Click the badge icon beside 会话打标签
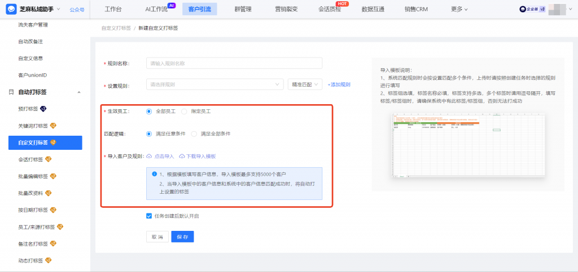 tap(48, 159)
